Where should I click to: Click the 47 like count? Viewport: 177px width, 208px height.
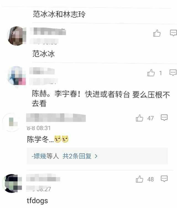150,118
